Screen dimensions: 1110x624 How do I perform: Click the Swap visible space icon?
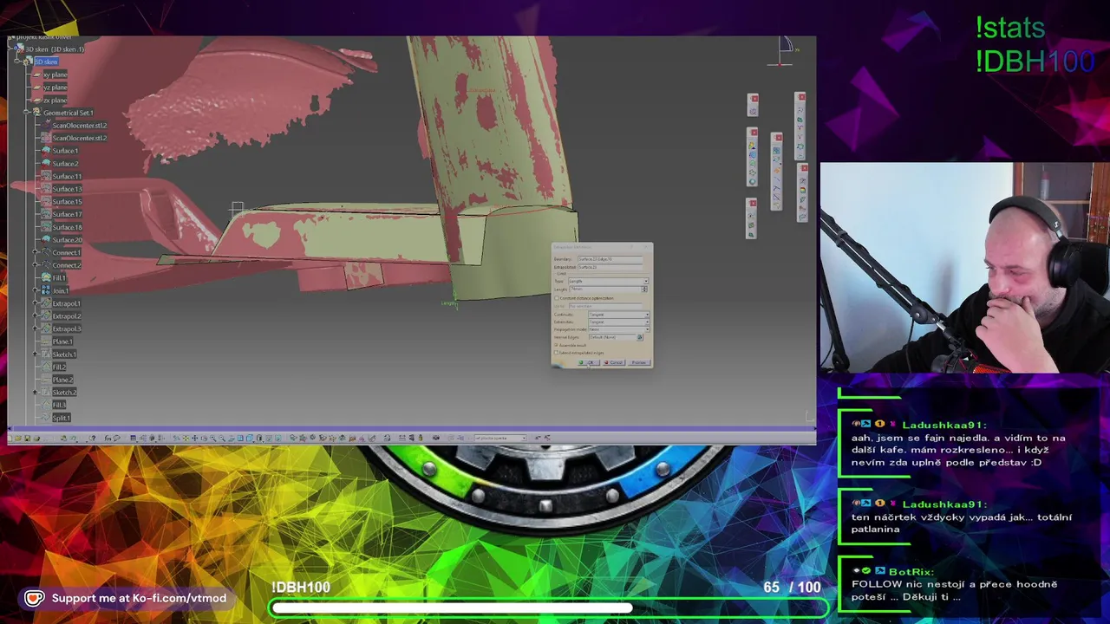coord(277,438)
